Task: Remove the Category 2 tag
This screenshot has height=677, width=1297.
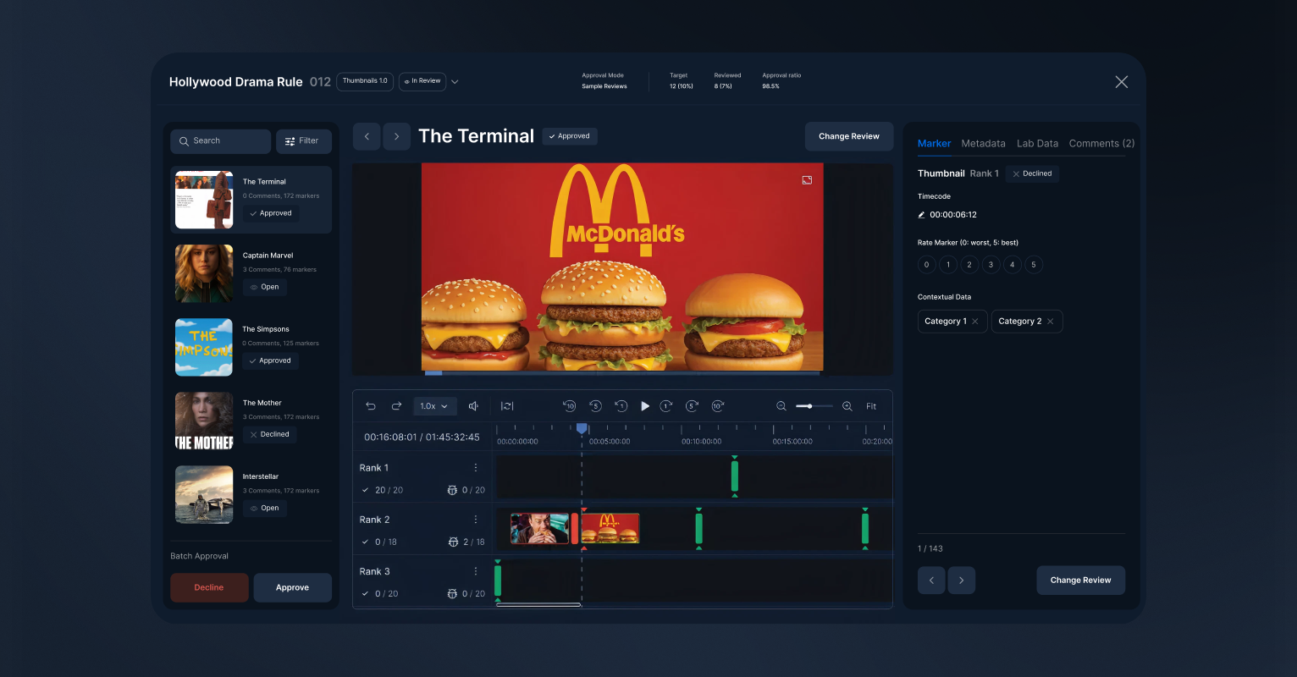Action: tap(1051, 322)
